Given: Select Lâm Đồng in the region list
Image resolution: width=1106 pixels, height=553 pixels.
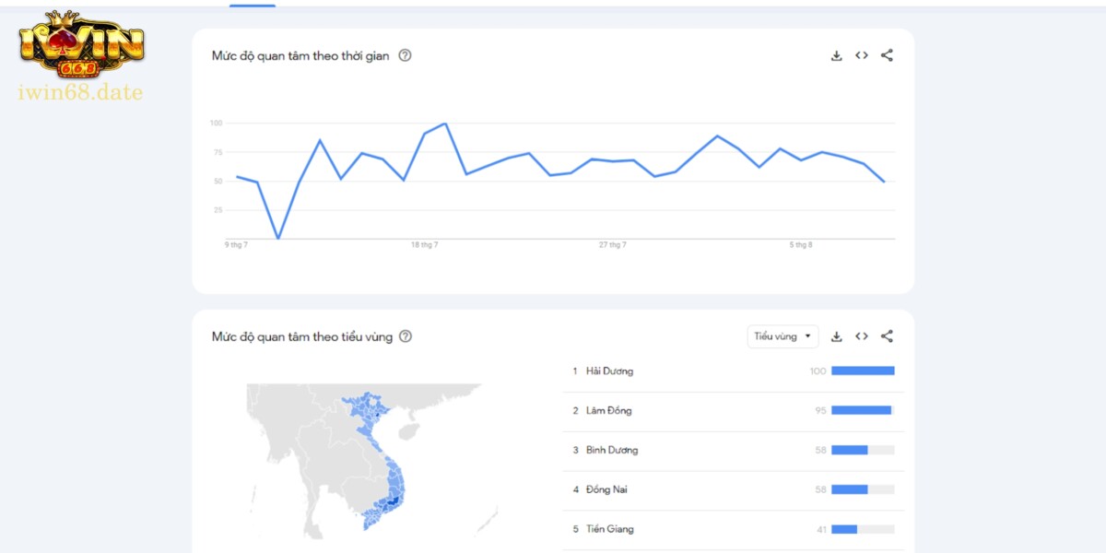Looking at the screenshot, I should click(608, 411).
